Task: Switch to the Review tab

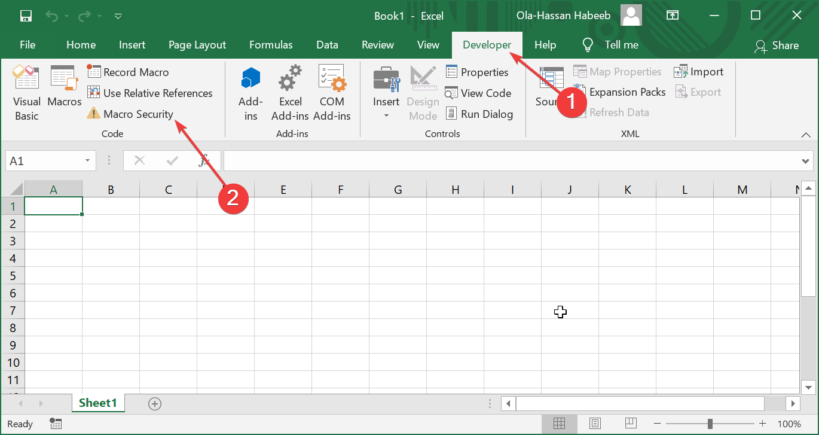Action: pos(378,45)
